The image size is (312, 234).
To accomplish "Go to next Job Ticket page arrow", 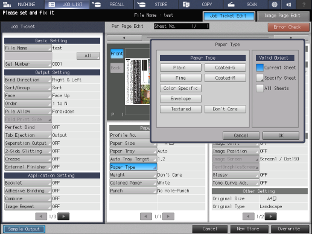I will (x=64, y=217).
